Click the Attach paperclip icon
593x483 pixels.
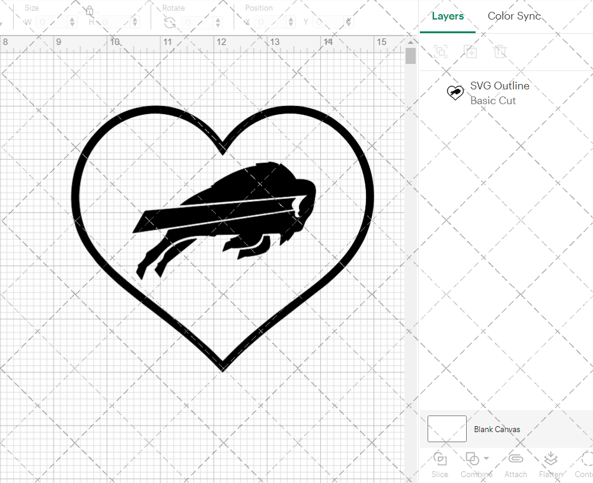[x=515, y=459]
